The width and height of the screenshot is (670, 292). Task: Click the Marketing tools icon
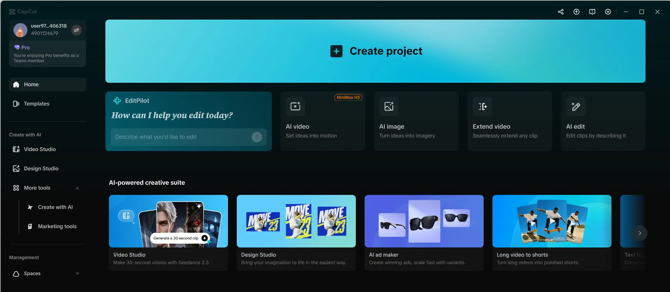[x=30, y=226]
